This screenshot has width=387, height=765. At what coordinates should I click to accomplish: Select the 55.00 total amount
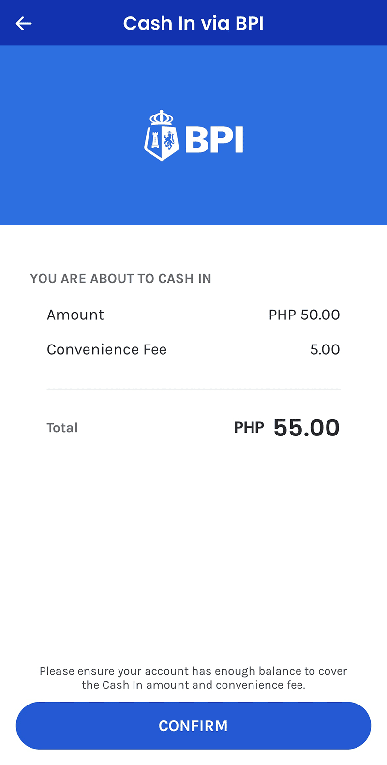click(x=307, y=428)
